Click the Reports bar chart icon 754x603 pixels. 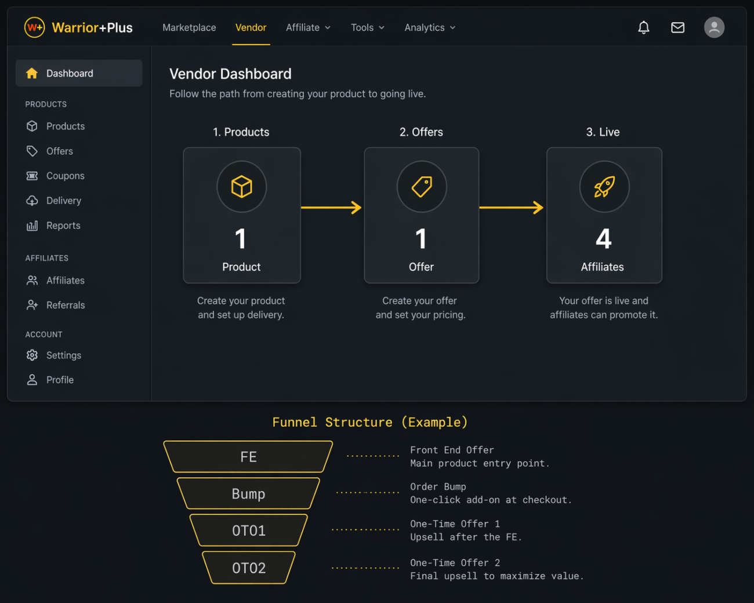pos(32,226)
